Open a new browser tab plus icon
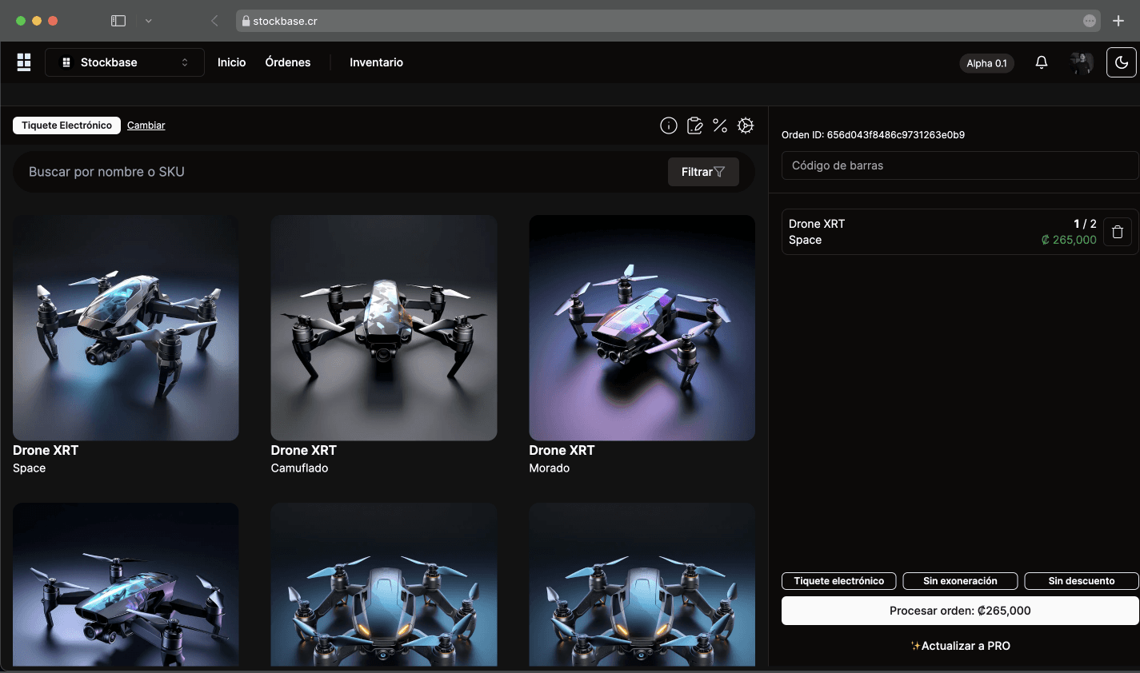Screen dimensions: 1140x673 pos(1118,21)
